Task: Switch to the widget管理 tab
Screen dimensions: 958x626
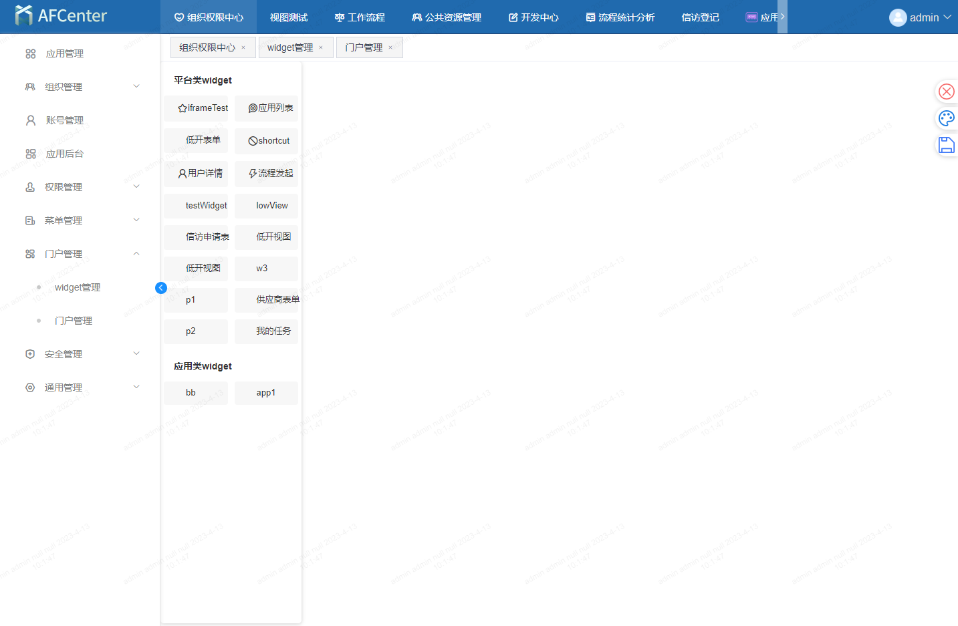Action: pos(290,47)
